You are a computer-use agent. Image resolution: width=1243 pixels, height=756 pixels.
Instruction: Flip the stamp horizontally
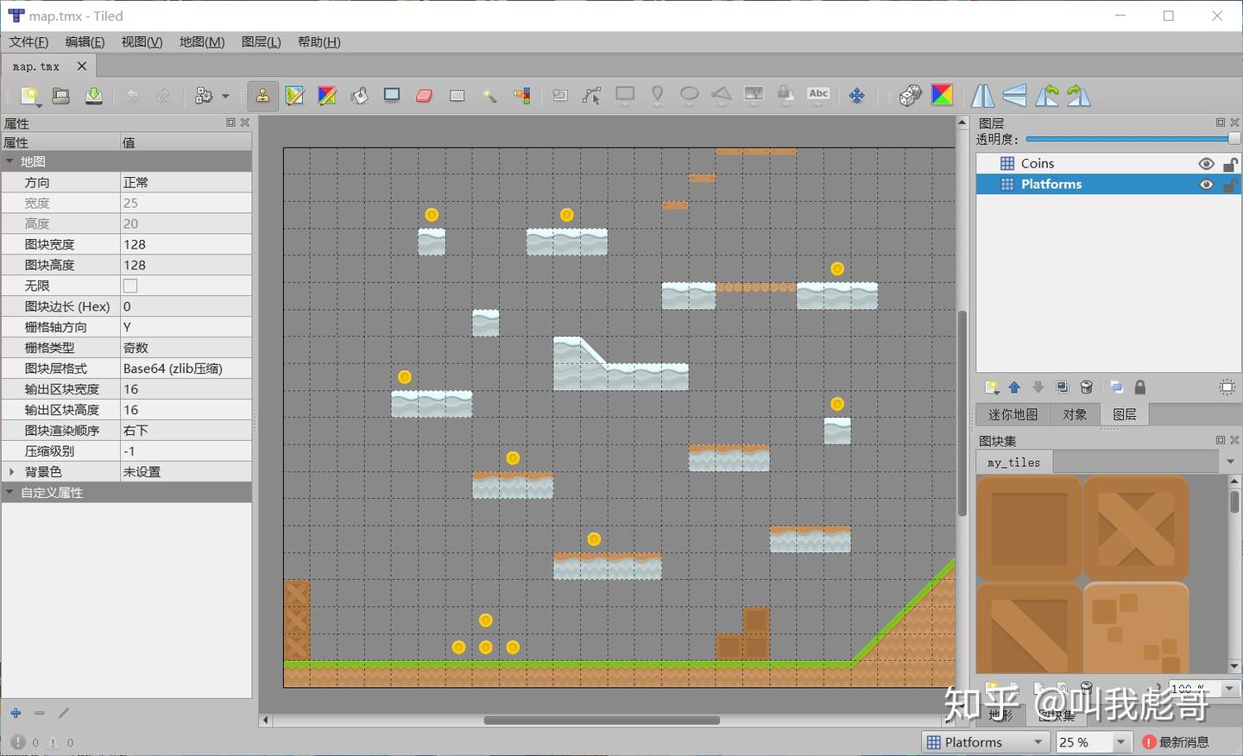983,96
